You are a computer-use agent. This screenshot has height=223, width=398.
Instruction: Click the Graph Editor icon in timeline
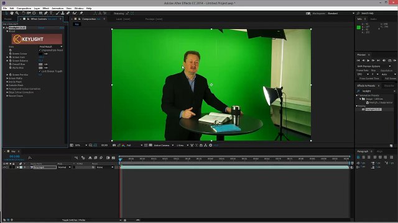[x=113, y=158]
